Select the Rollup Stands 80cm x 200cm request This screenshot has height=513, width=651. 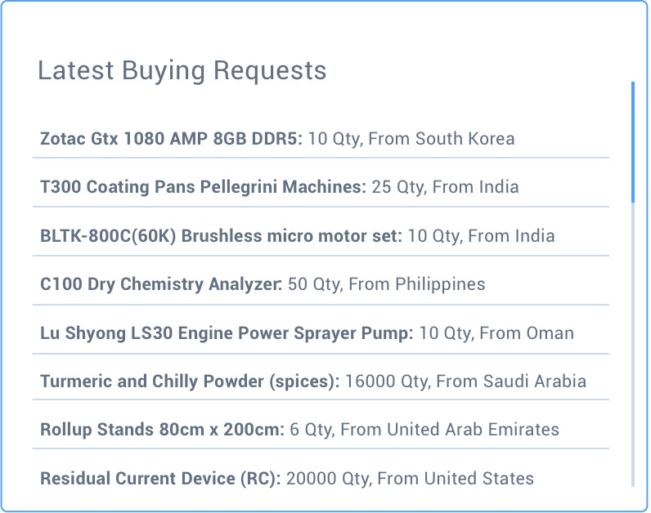[x=162, y=430]
